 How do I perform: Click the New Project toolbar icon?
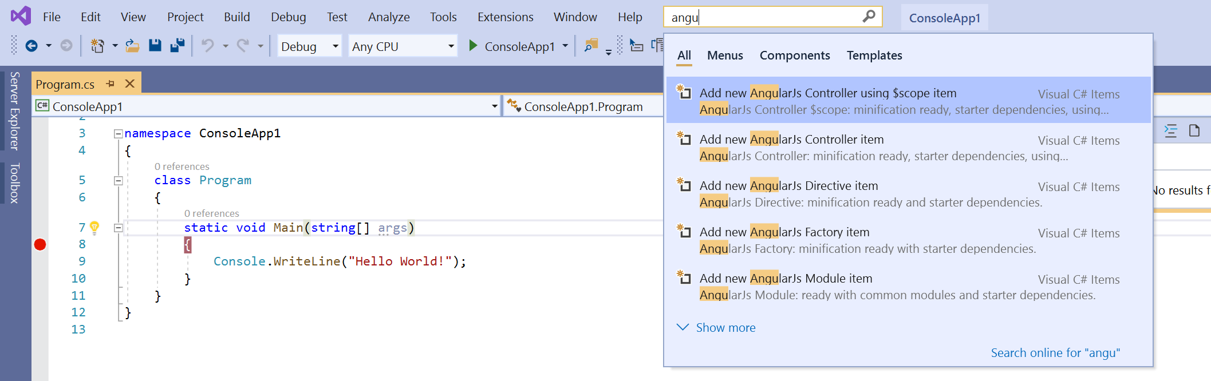click(x=97, y=46)
